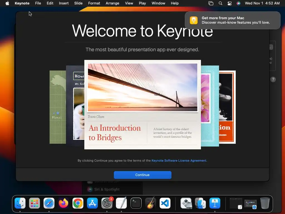Select the Introduction to Bridges theme thumbnail
This screenshot has width=285, height=214.
(x=143, y=105)
